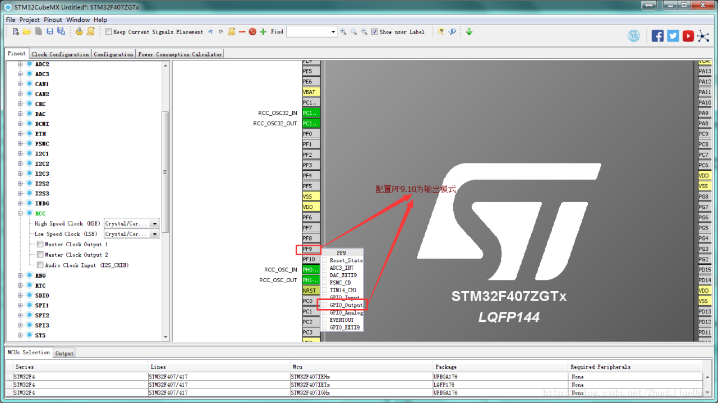
Task: Open the Load Project folder icon
Action: click(26, 31)
